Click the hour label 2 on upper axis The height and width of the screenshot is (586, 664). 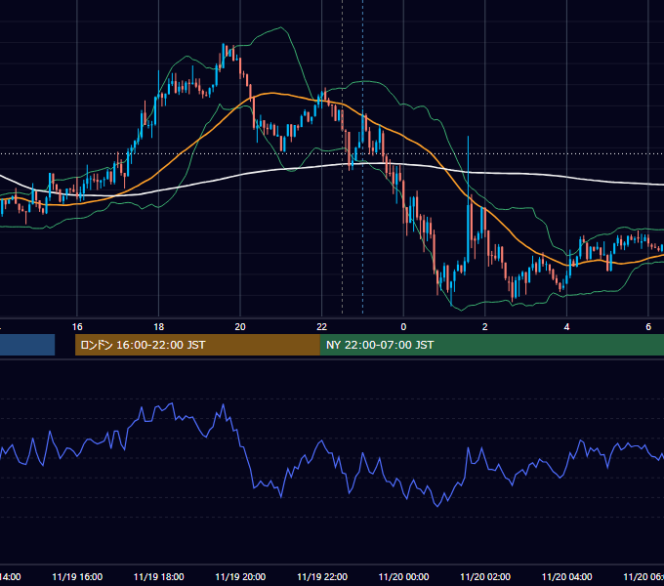click(485, 327)
